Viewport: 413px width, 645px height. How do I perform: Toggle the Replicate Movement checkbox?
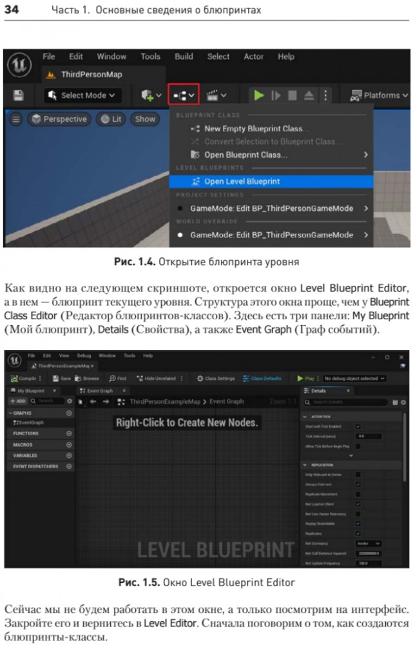coord(358,494)
